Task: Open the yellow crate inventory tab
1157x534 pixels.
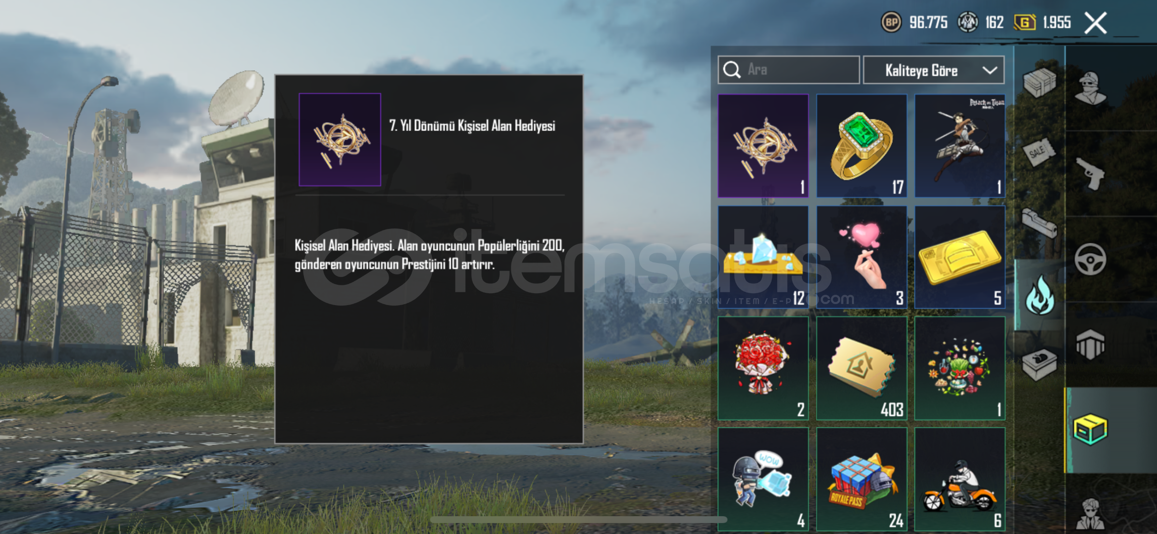Action: 1091,430
